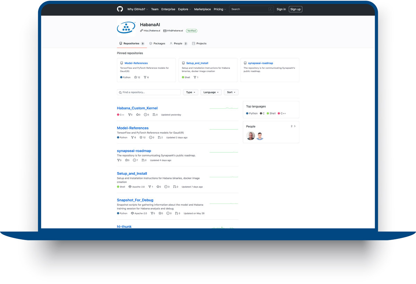Click the Verified badge

[x=192, y=31]
